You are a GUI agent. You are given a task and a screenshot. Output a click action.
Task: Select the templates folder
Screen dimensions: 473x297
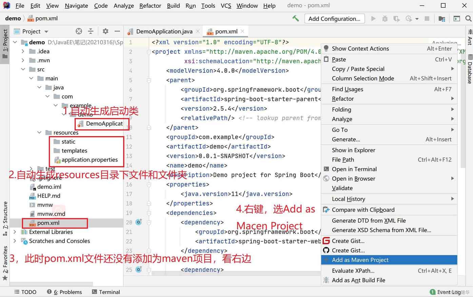tap(74, 151)
